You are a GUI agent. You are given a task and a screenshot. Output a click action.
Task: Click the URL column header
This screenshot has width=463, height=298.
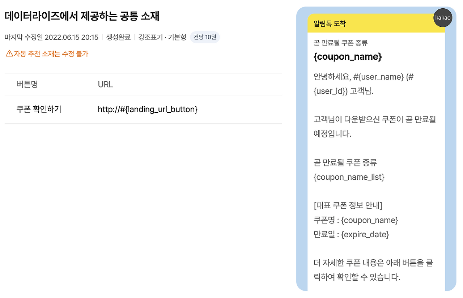coord(105,84)
